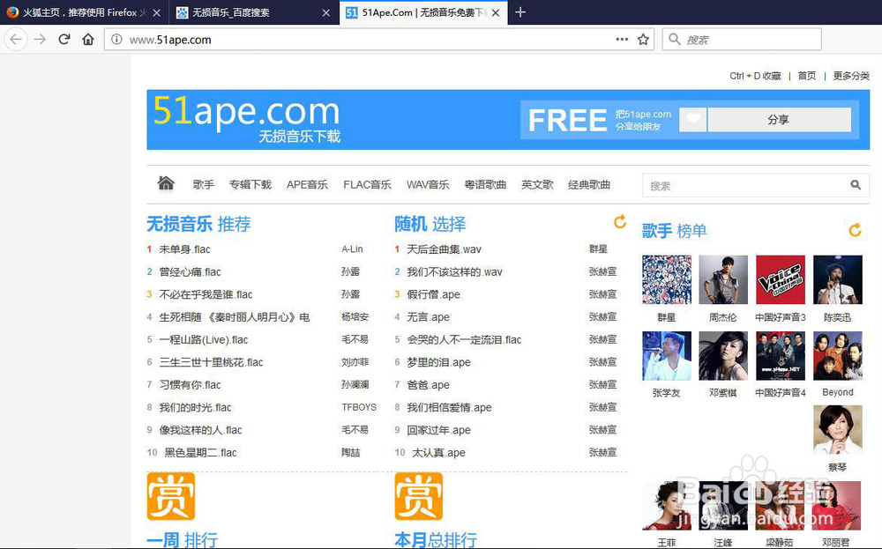Open the song 一程山路(Live).flac
Image resolution: width=882 pixels, height=549 pixels.
(x=204, y=339)
